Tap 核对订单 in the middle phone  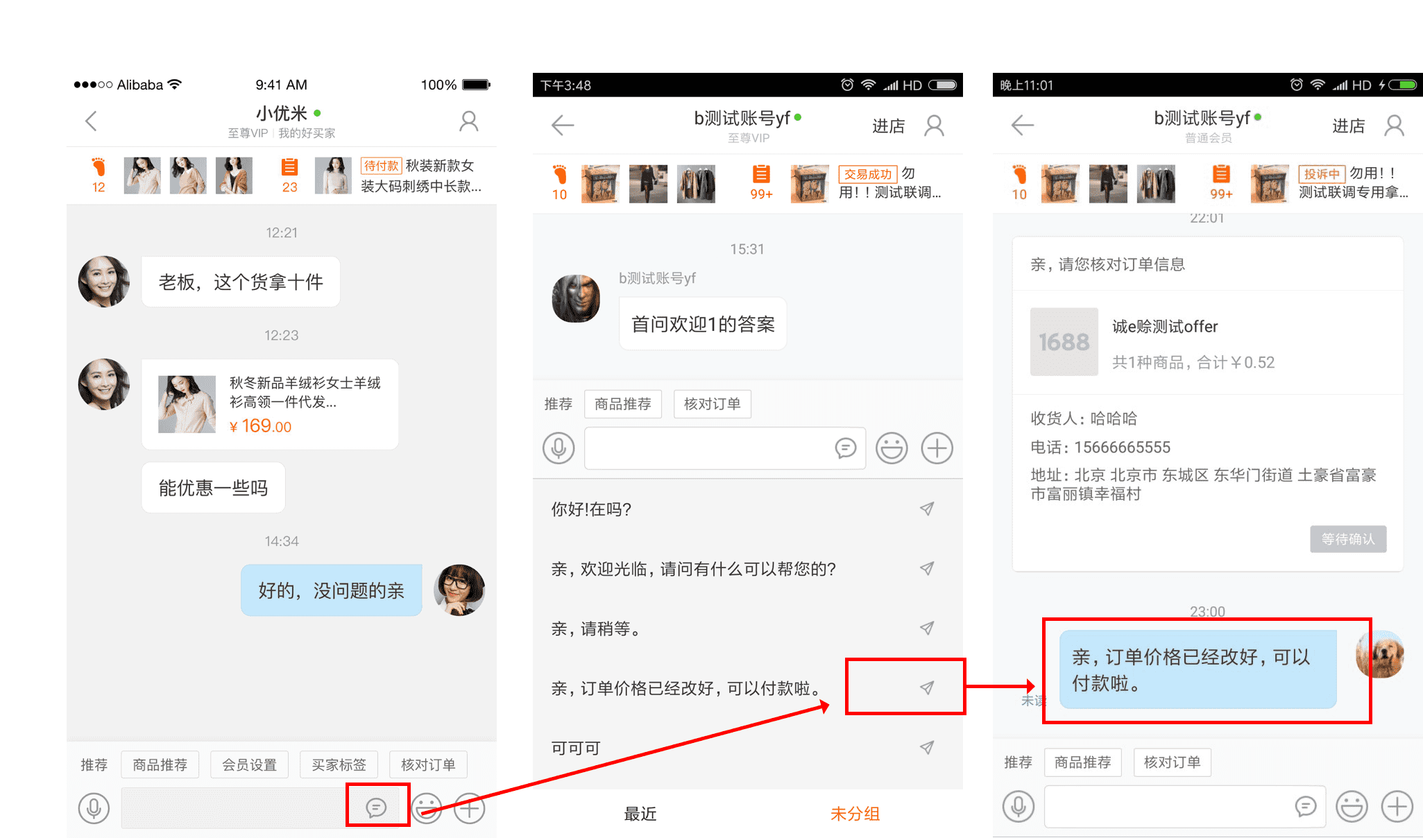712,404
